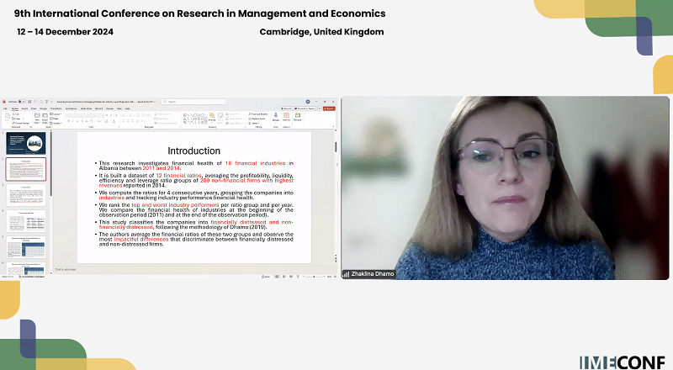673x370 pixels.
Task: Click the Paste icon in Clipboard group
Action: point(9,117)
